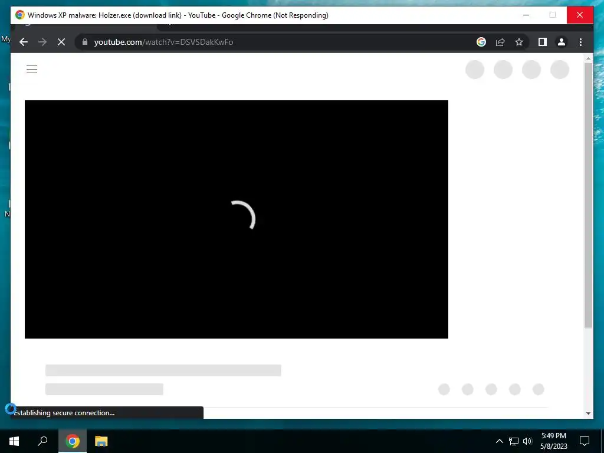Open the Chrome three-dot menu
This screenshot has height=453, width=604.
pos(580,42)
